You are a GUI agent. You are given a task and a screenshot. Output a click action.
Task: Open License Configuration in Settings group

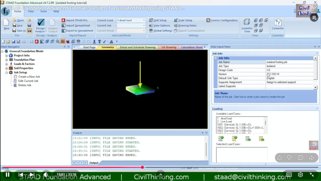point(208,20)
